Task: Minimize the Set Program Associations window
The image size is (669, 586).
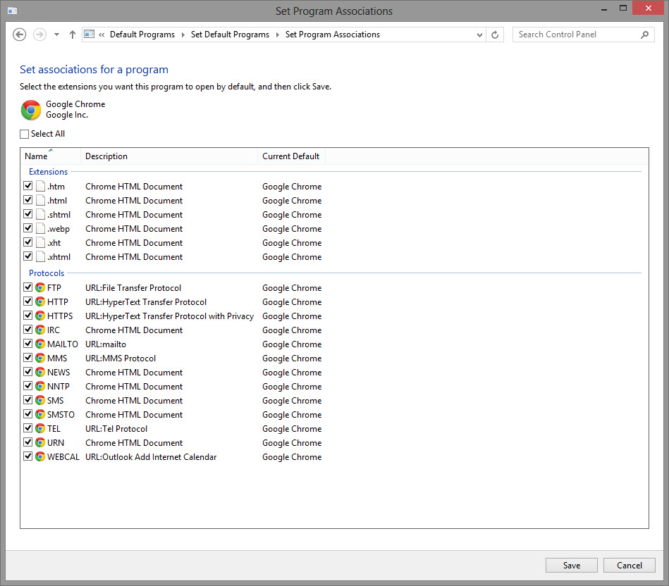Action: click(x=604, y=9)
